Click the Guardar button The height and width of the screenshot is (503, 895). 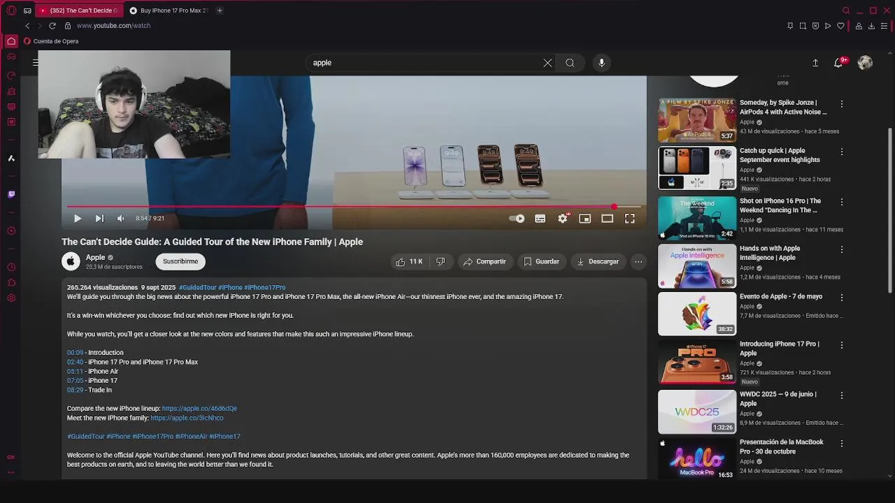(542, 261)
